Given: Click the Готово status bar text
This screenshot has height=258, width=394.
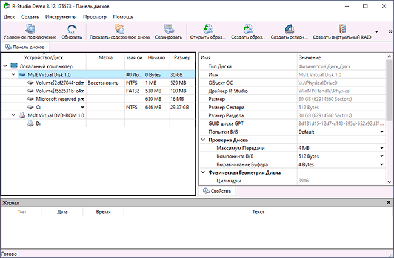Looking at the screenshot, I should (x=9, y=254).
